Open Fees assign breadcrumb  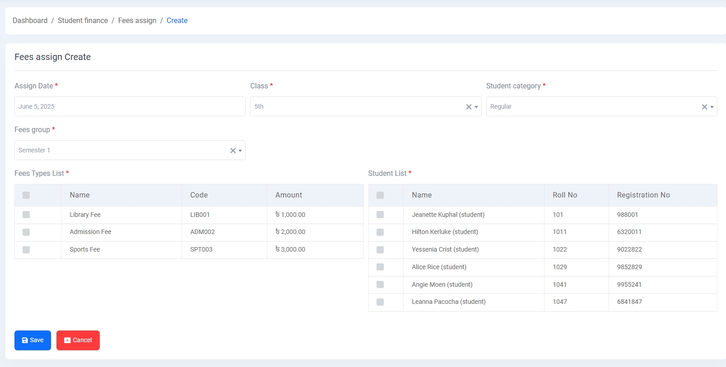click(x=137, y=20)
